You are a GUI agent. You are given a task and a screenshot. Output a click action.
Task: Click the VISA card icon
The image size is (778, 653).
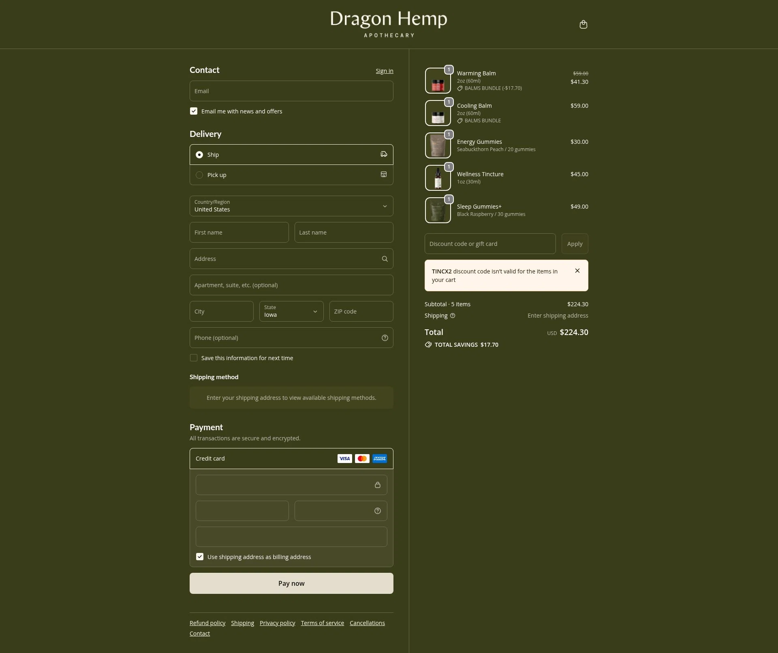pyautogui.click(x=344, y=459)
